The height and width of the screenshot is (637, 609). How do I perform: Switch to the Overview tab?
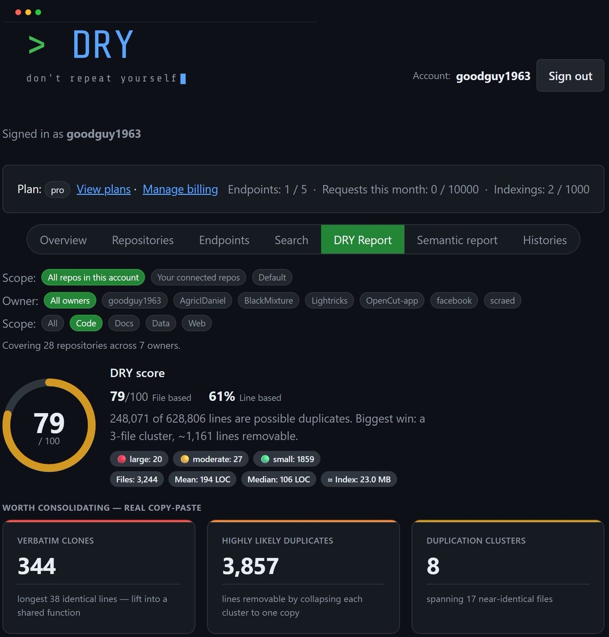pos(63,240)
